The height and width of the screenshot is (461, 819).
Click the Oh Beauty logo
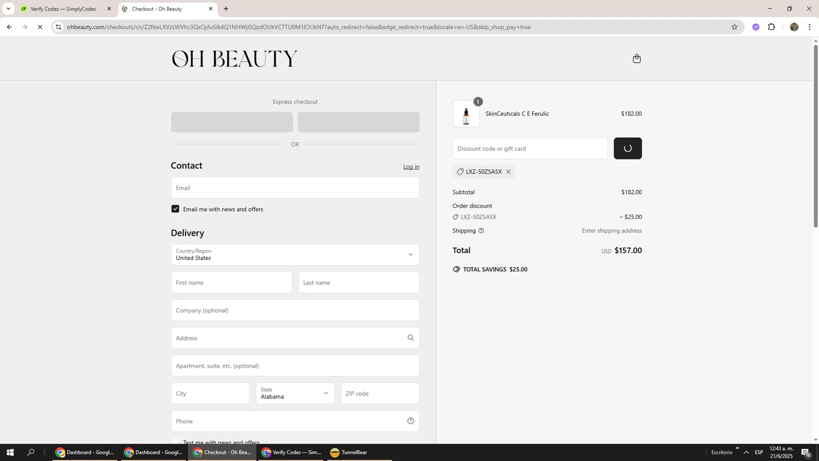(234, 59)
